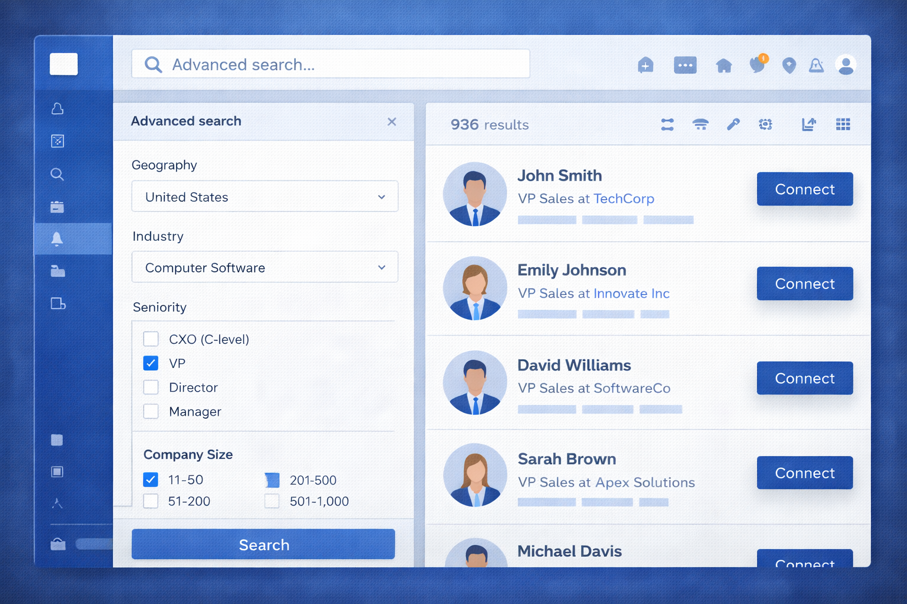Check the bell notification with orange badge
907x604 pixels.
pyautogui.click(x=758, y=65)
